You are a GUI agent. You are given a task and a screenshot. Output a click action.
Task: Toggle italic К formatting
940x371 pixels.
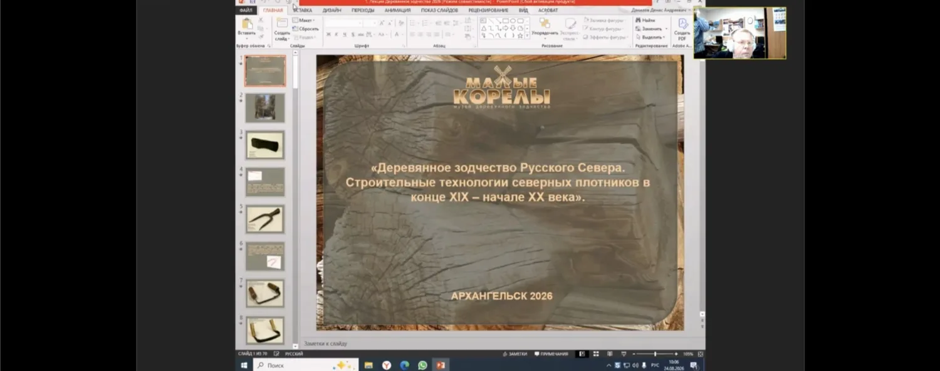tap(336, 34)
